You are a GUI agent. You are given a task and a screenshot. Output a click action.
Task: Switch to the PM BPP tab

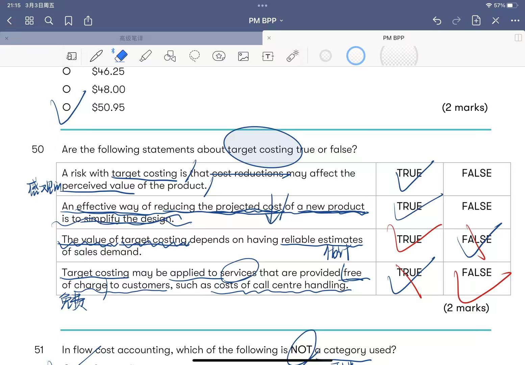tap(393, 38)
